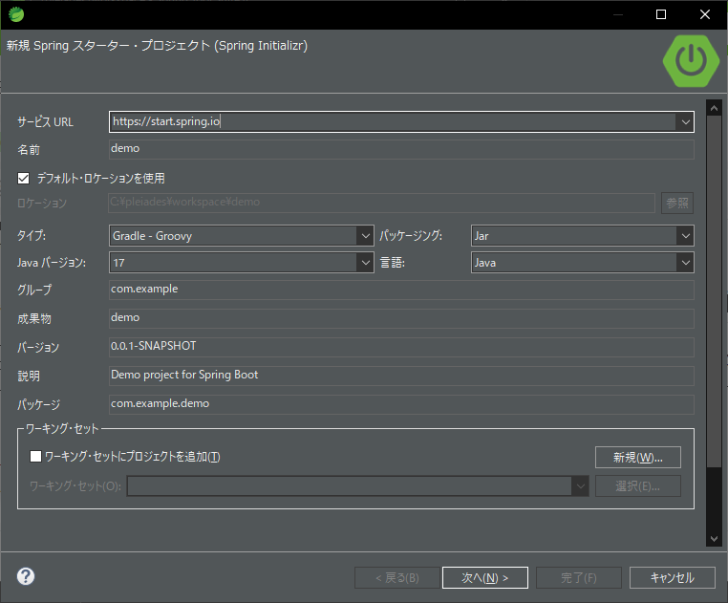Click the キャンセル button
The image size is (728, 603).
tap(673, 577)
